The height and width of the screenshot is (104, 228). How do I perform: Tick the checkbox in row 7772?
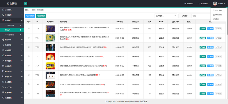pyautogui.click(x=29, y=57)
